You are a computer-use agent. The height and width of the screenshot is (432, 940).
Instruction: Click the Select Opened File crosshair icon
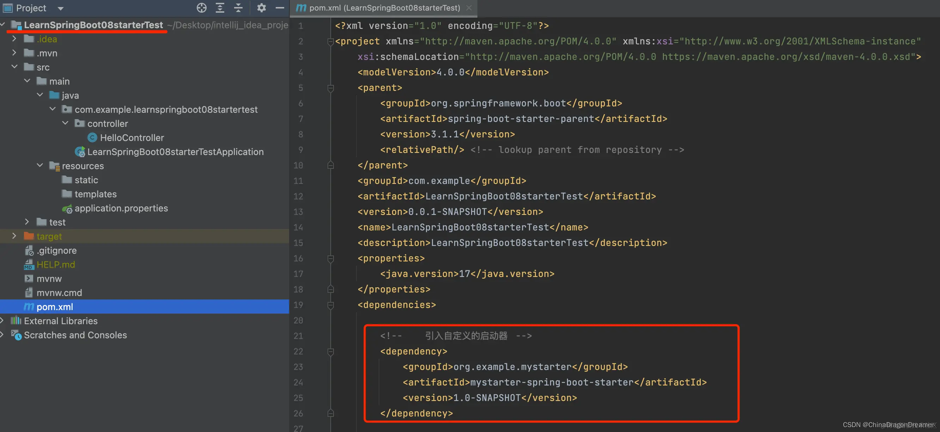pos(201,8)
